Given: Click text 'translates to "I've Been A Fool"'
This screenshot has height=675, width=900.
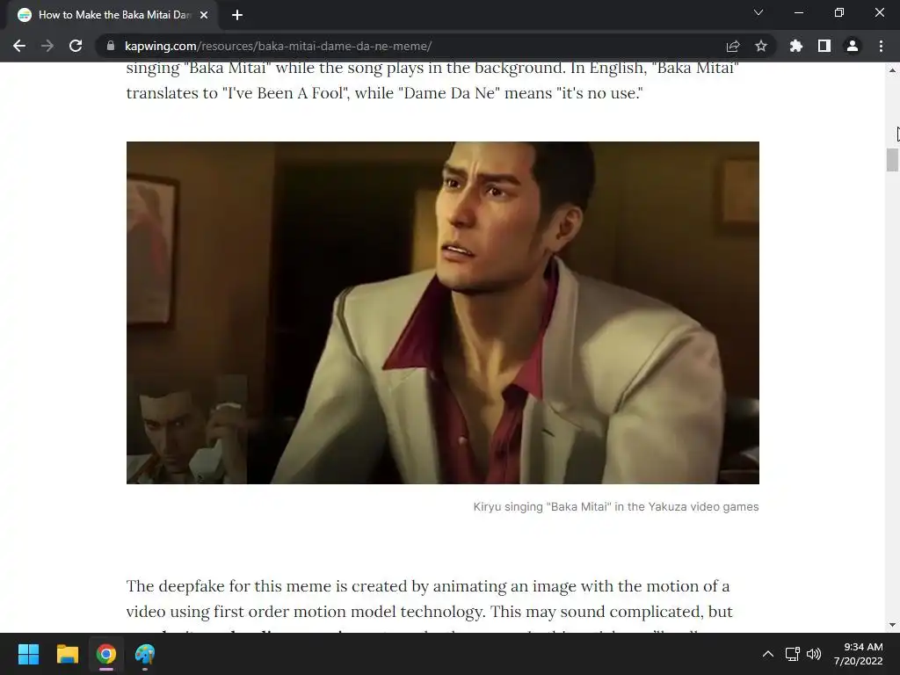Looking at the screenshot, I should click(237, 93).
